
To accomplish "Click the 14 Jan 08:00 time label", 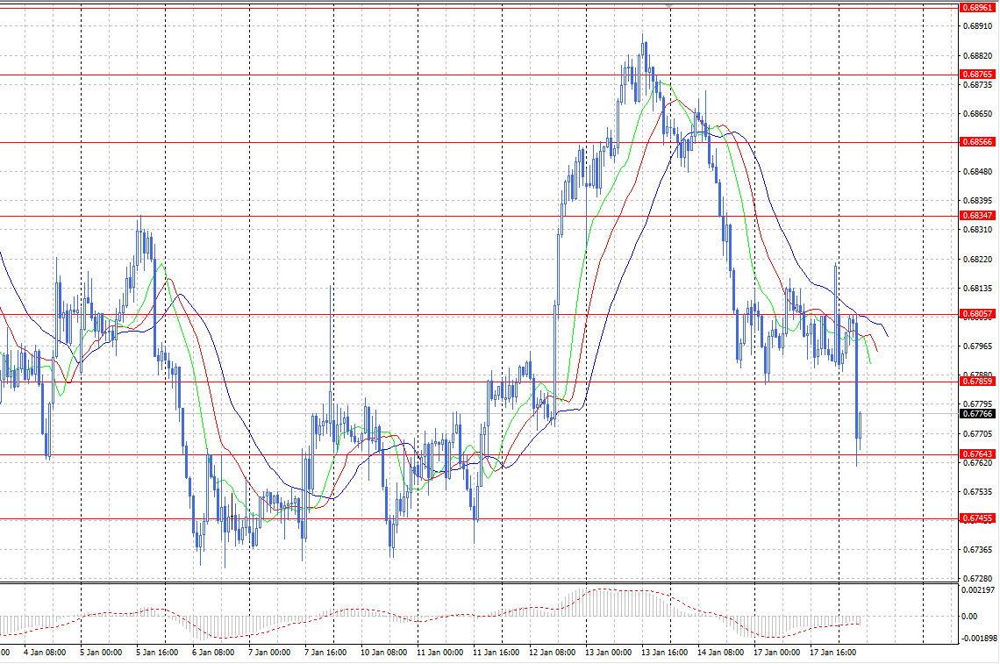I will tap(721, 653).
